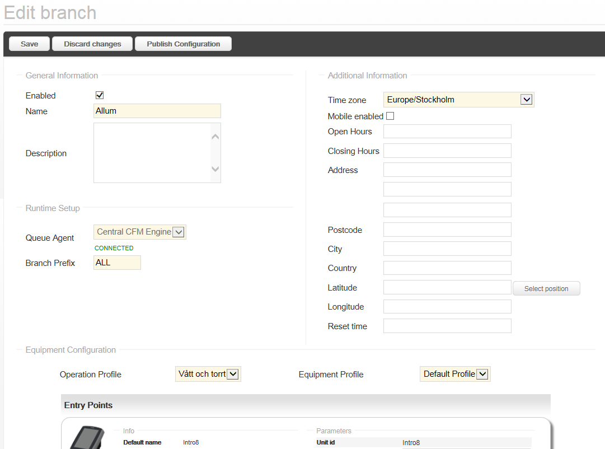Image resolution: width=605 pixels, height=449 pixels.
Task: Click the Intro8 device icon
Action: coord(87,438)
